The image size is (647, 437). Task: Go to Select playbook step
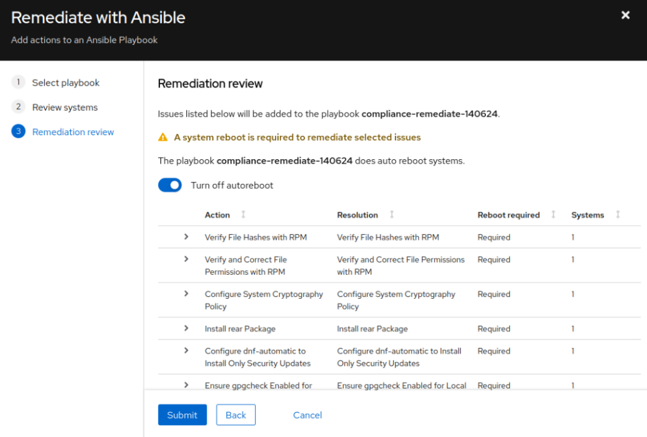tap(66, 83)
